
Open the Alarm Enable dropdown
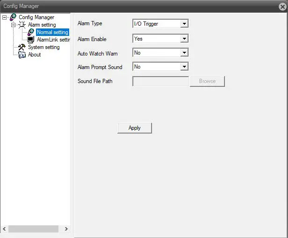click(184, 39)
